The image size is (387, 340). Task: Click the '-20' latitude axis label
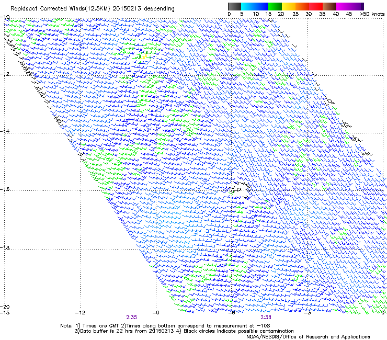tap(5, 307)
